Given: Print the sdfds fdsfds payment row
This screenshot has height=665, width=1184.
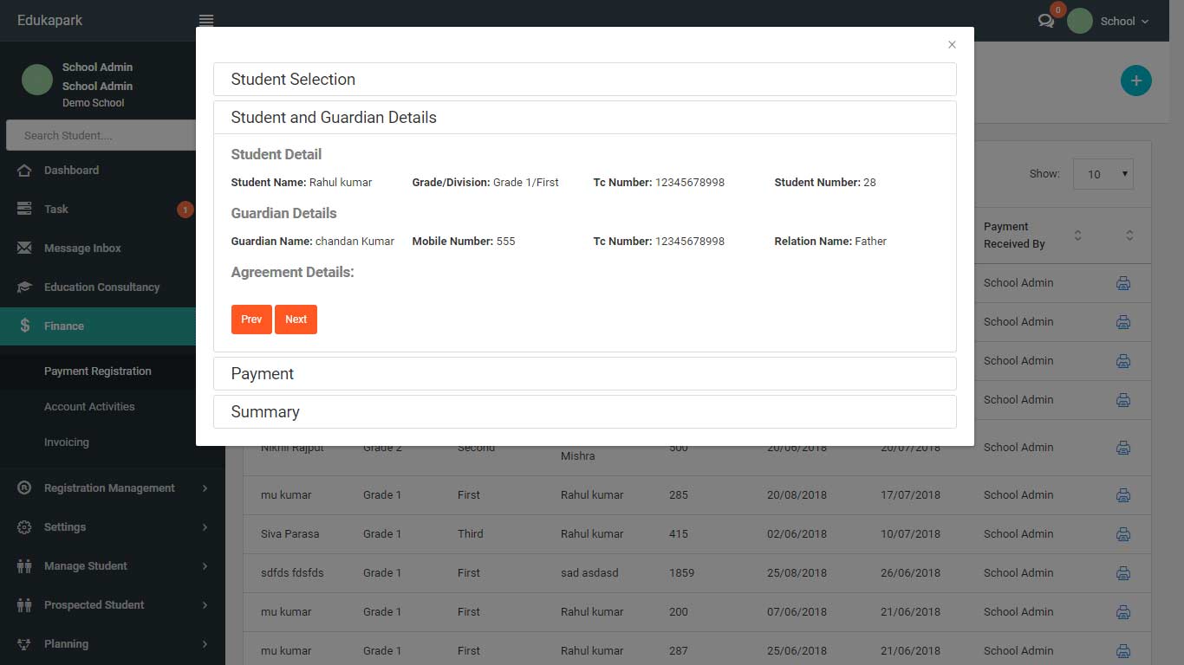Looking at the screenshot, I should tap(1123, 573).
